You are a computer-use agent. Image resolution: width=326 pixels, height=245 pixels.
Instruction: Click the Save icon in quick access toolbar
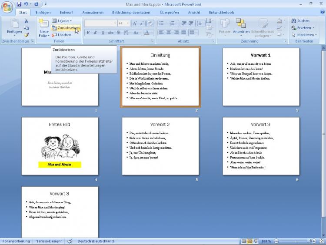pyautogui.click(x=19, y=4)
